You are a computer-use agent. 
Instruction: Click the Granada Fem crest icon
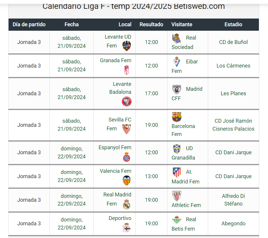click(126, 70)
